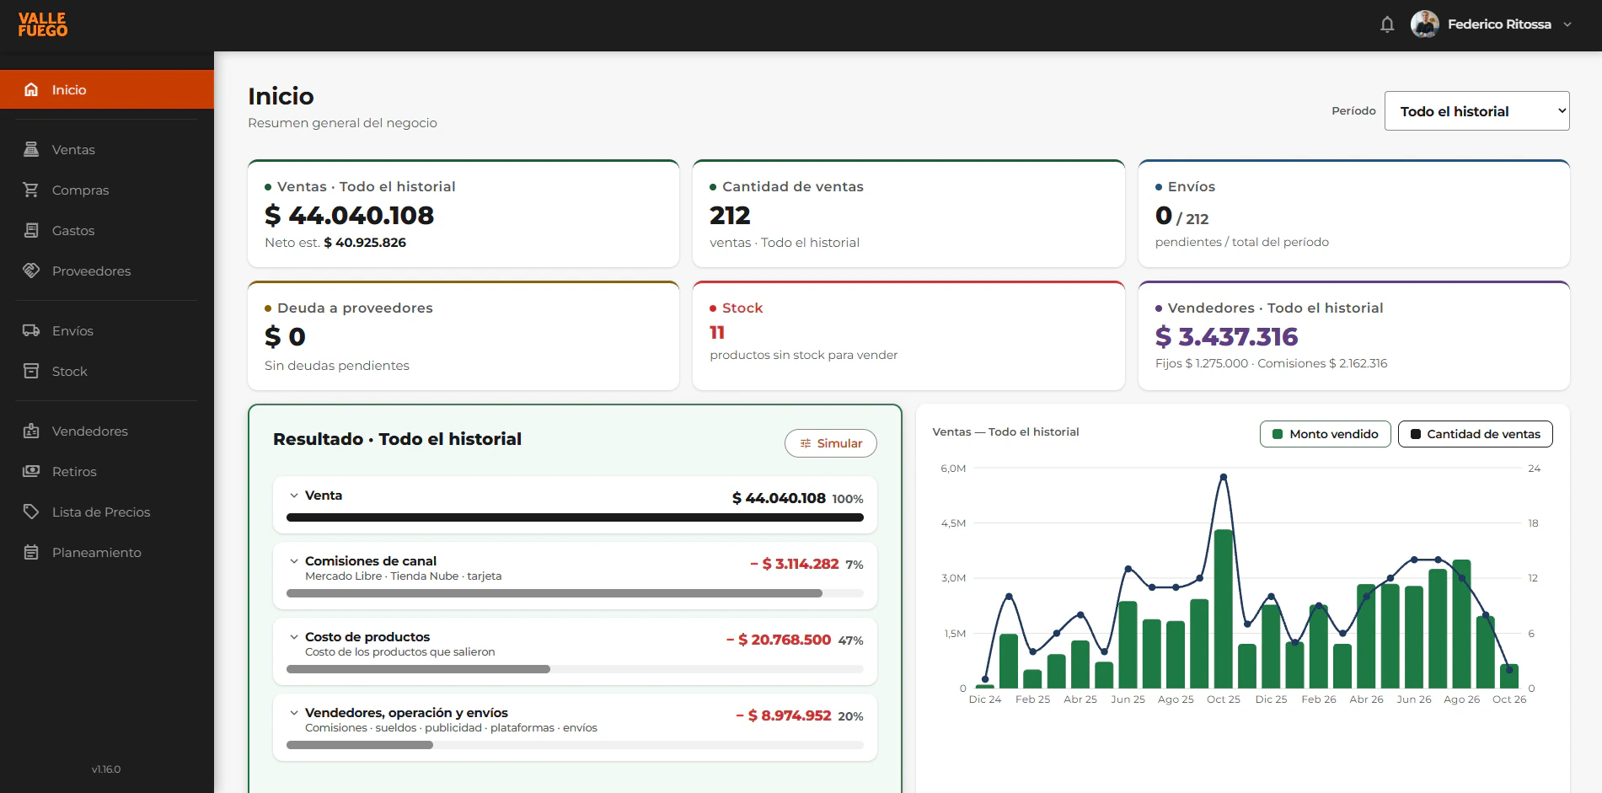The width and height of the screenshot is (1602, 793).
Task: Click the Compras shopping cart icon
Action: (31, 190)
